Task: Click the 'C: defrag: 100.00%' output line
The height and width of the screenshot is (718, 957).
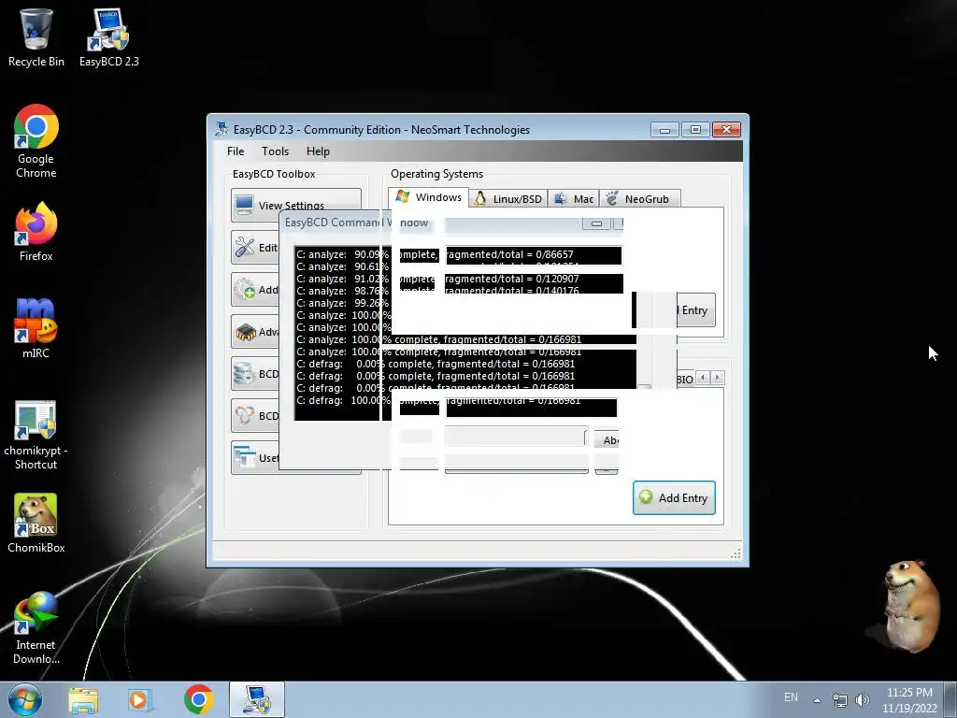Action: tap(438, 400)
